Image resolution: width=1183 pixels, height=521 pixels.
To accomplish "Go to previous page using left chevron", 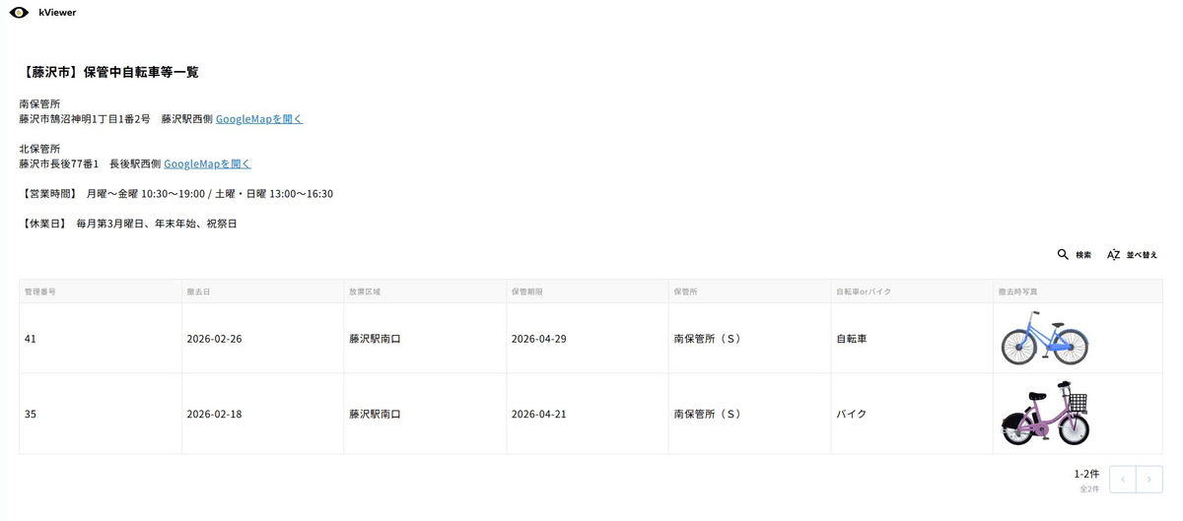I will coord(1122,480).
